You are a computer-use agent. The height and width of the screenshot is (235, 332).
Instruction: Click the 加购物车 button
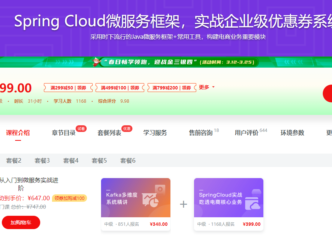tap(21, 223)
